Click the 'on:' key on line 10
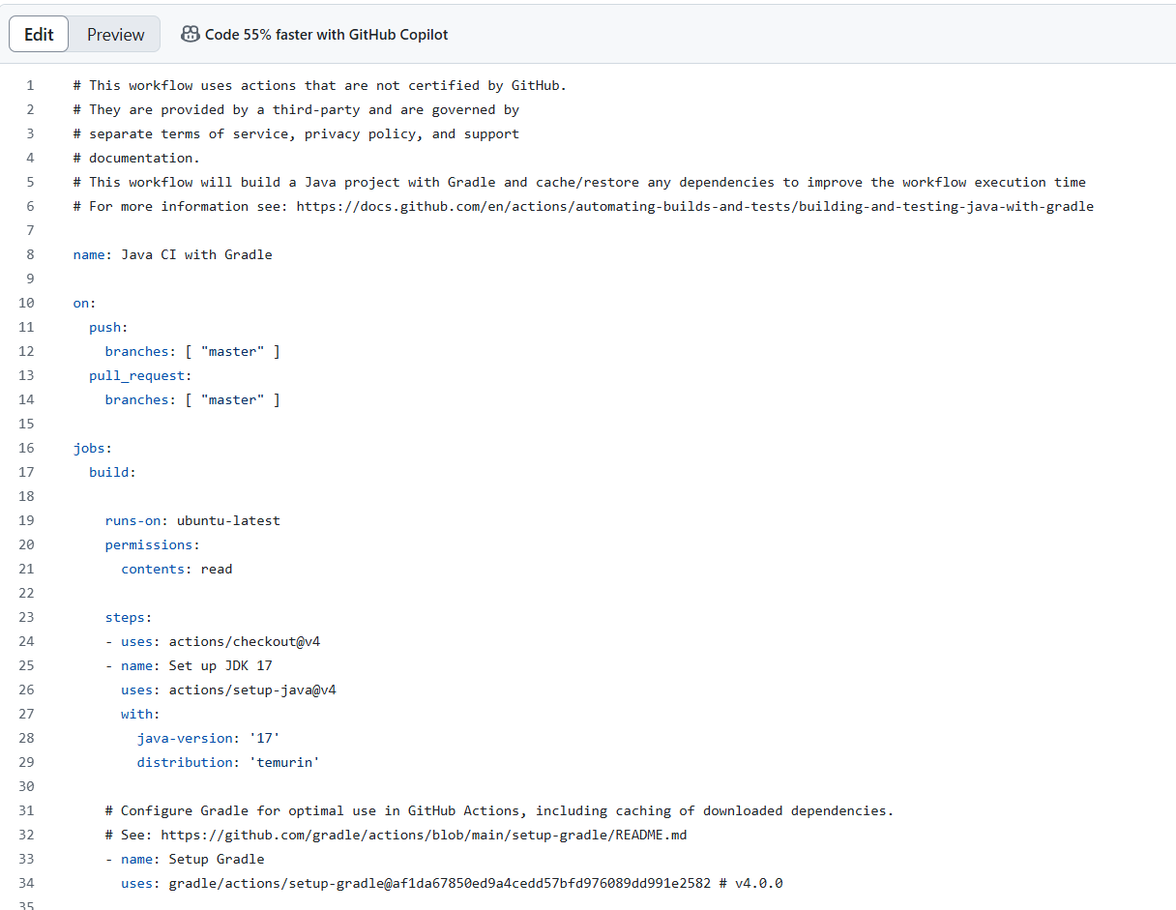The width and height of the screenshot is (1176, 910). point(85,303)
